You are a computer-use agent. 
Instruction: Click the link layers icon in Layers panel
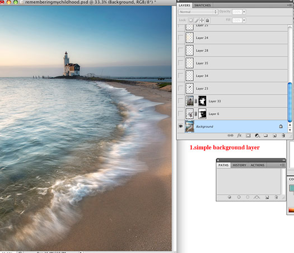230,135
